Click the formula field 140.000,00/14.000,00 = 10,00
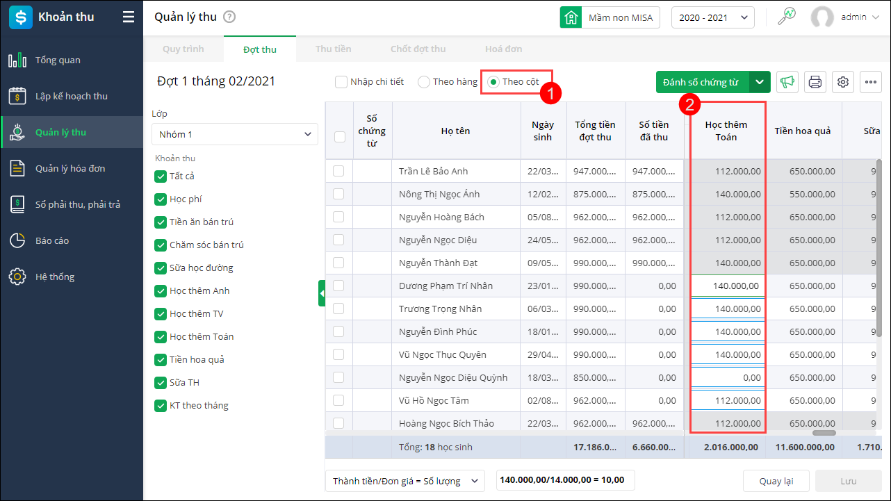Image resolution: width=891 pixels, height=501 pixels. coord(566,481)
